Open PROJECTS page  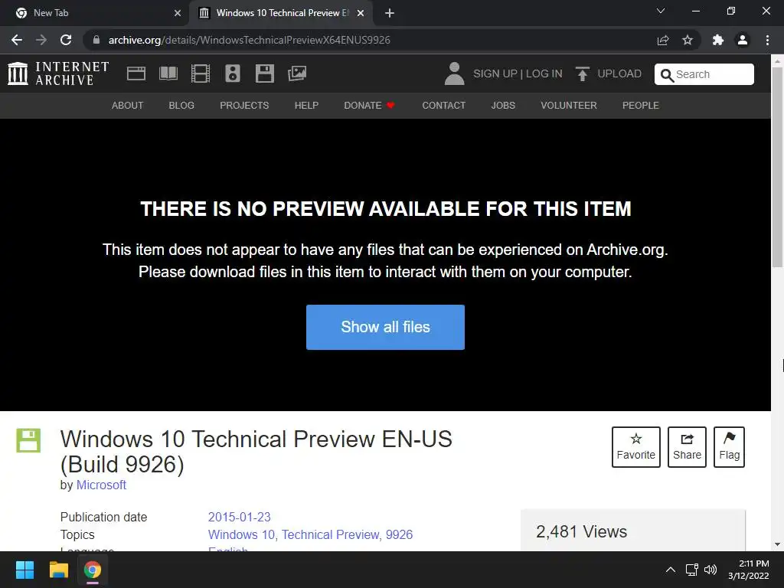(244, 106)
